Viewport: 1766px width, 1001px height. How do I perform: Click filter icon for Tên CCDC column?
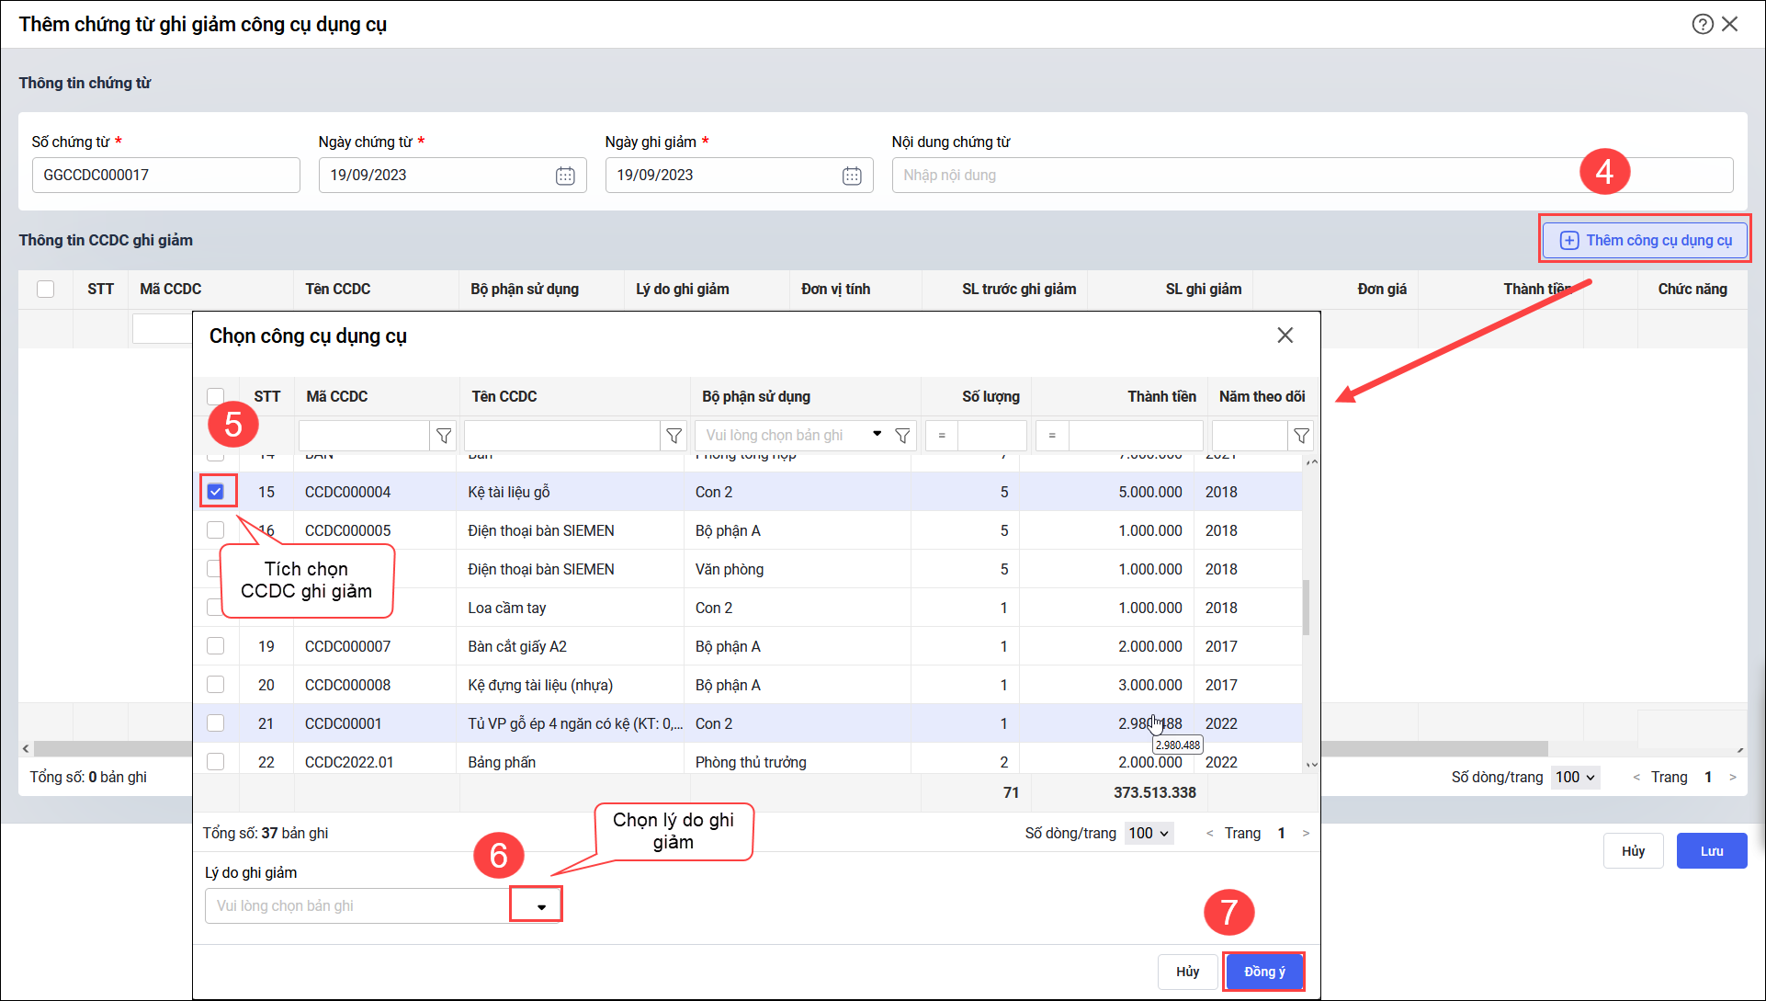674,436
